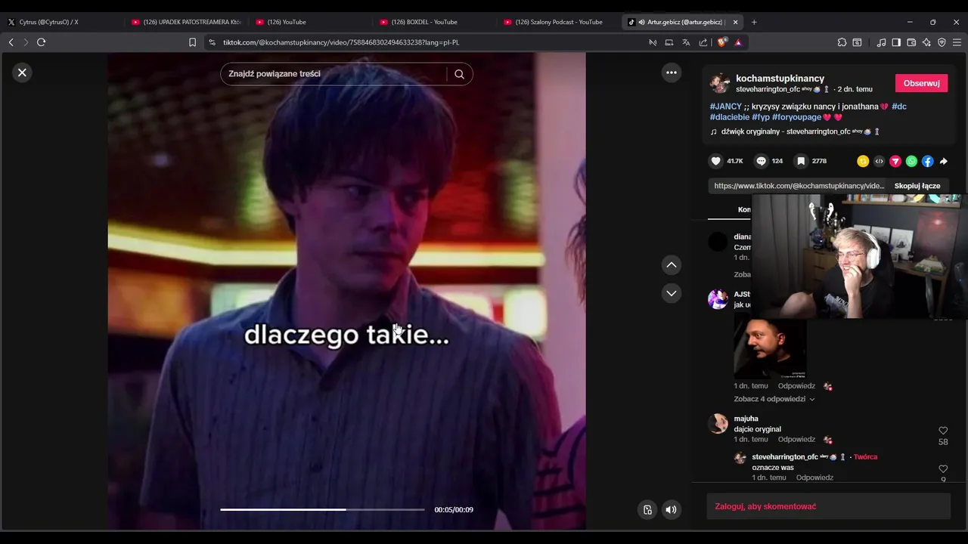The height and width of the screenshot is (544, 968).
Task: Click the yellow repost icon
Action: click(x=863, y=161)
